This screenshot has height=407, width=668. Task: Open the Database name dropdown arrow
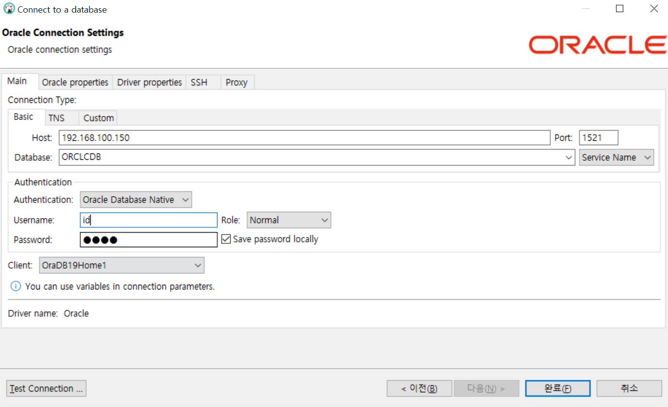569,157
